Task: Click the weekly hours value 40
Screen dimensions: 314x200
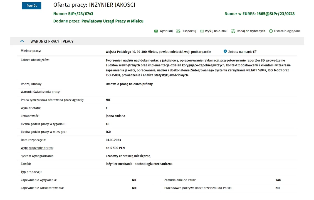Action: [108, 124]
